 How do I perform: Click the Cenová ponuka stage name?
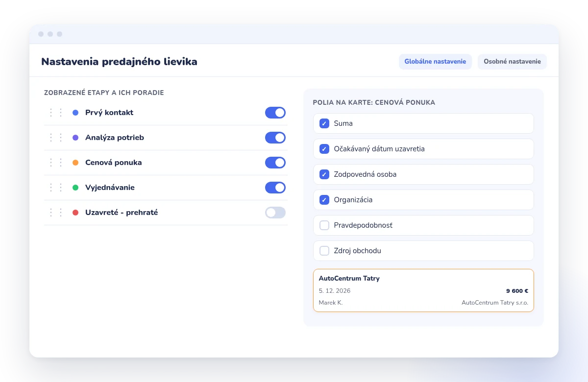click(x=114, y=163)
